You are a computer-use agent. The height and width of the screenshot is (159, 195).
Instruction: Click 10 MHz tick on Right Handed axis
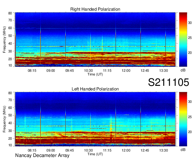point(10,65)
